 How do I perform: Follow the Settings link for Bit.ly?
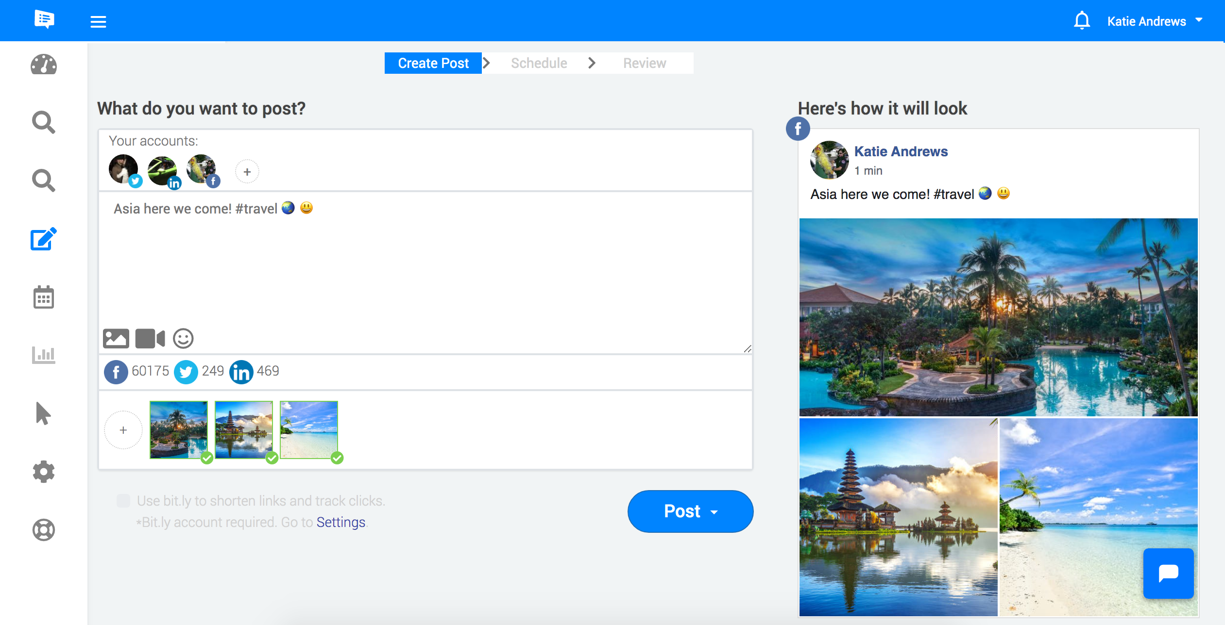(x=340, y=522)
